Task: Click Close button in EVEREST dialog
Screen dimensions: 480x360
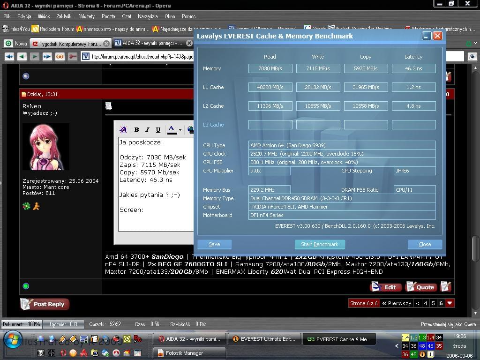Action: click(x=425, y=244)
